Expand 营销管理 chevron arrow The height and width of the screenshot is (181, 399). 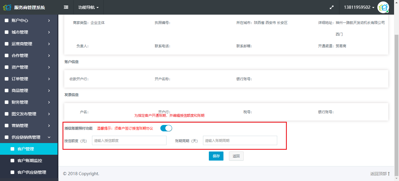click(x=49, y=126)
